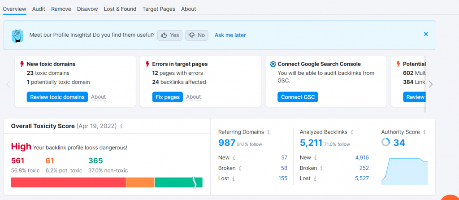This screenshot has height=200, width=459.
Task: Click info icon beside Analyzed Backlinks
Action: pyautogui.click(x=352, y=132)
